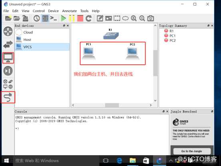
Task: Click the New blank project icon
Action: (x=8, y=18)
